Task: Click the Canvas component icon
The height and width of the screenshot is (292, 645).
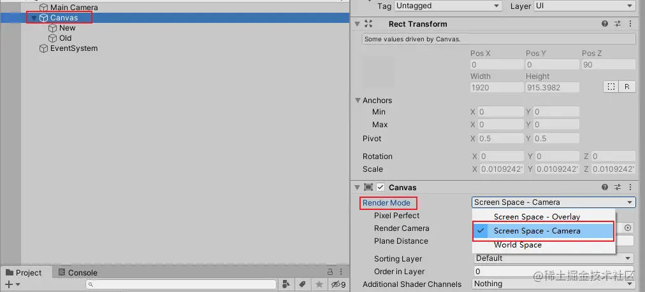Action: coord(368,187)
